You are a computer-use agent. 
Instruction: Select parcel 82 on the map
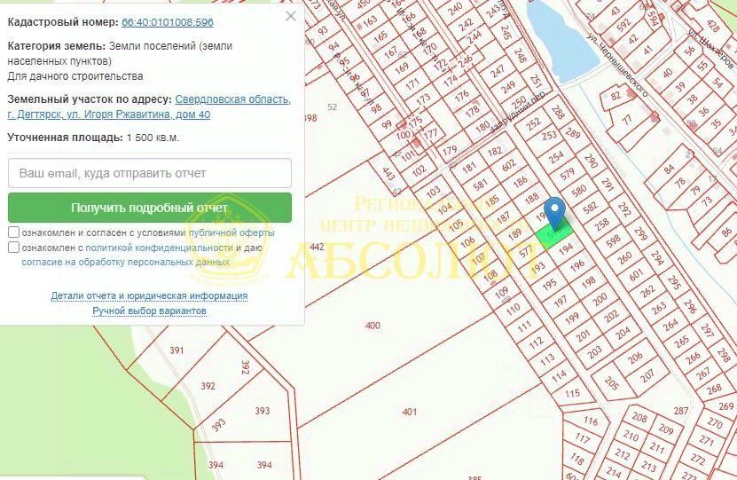(x=615, y=96)
